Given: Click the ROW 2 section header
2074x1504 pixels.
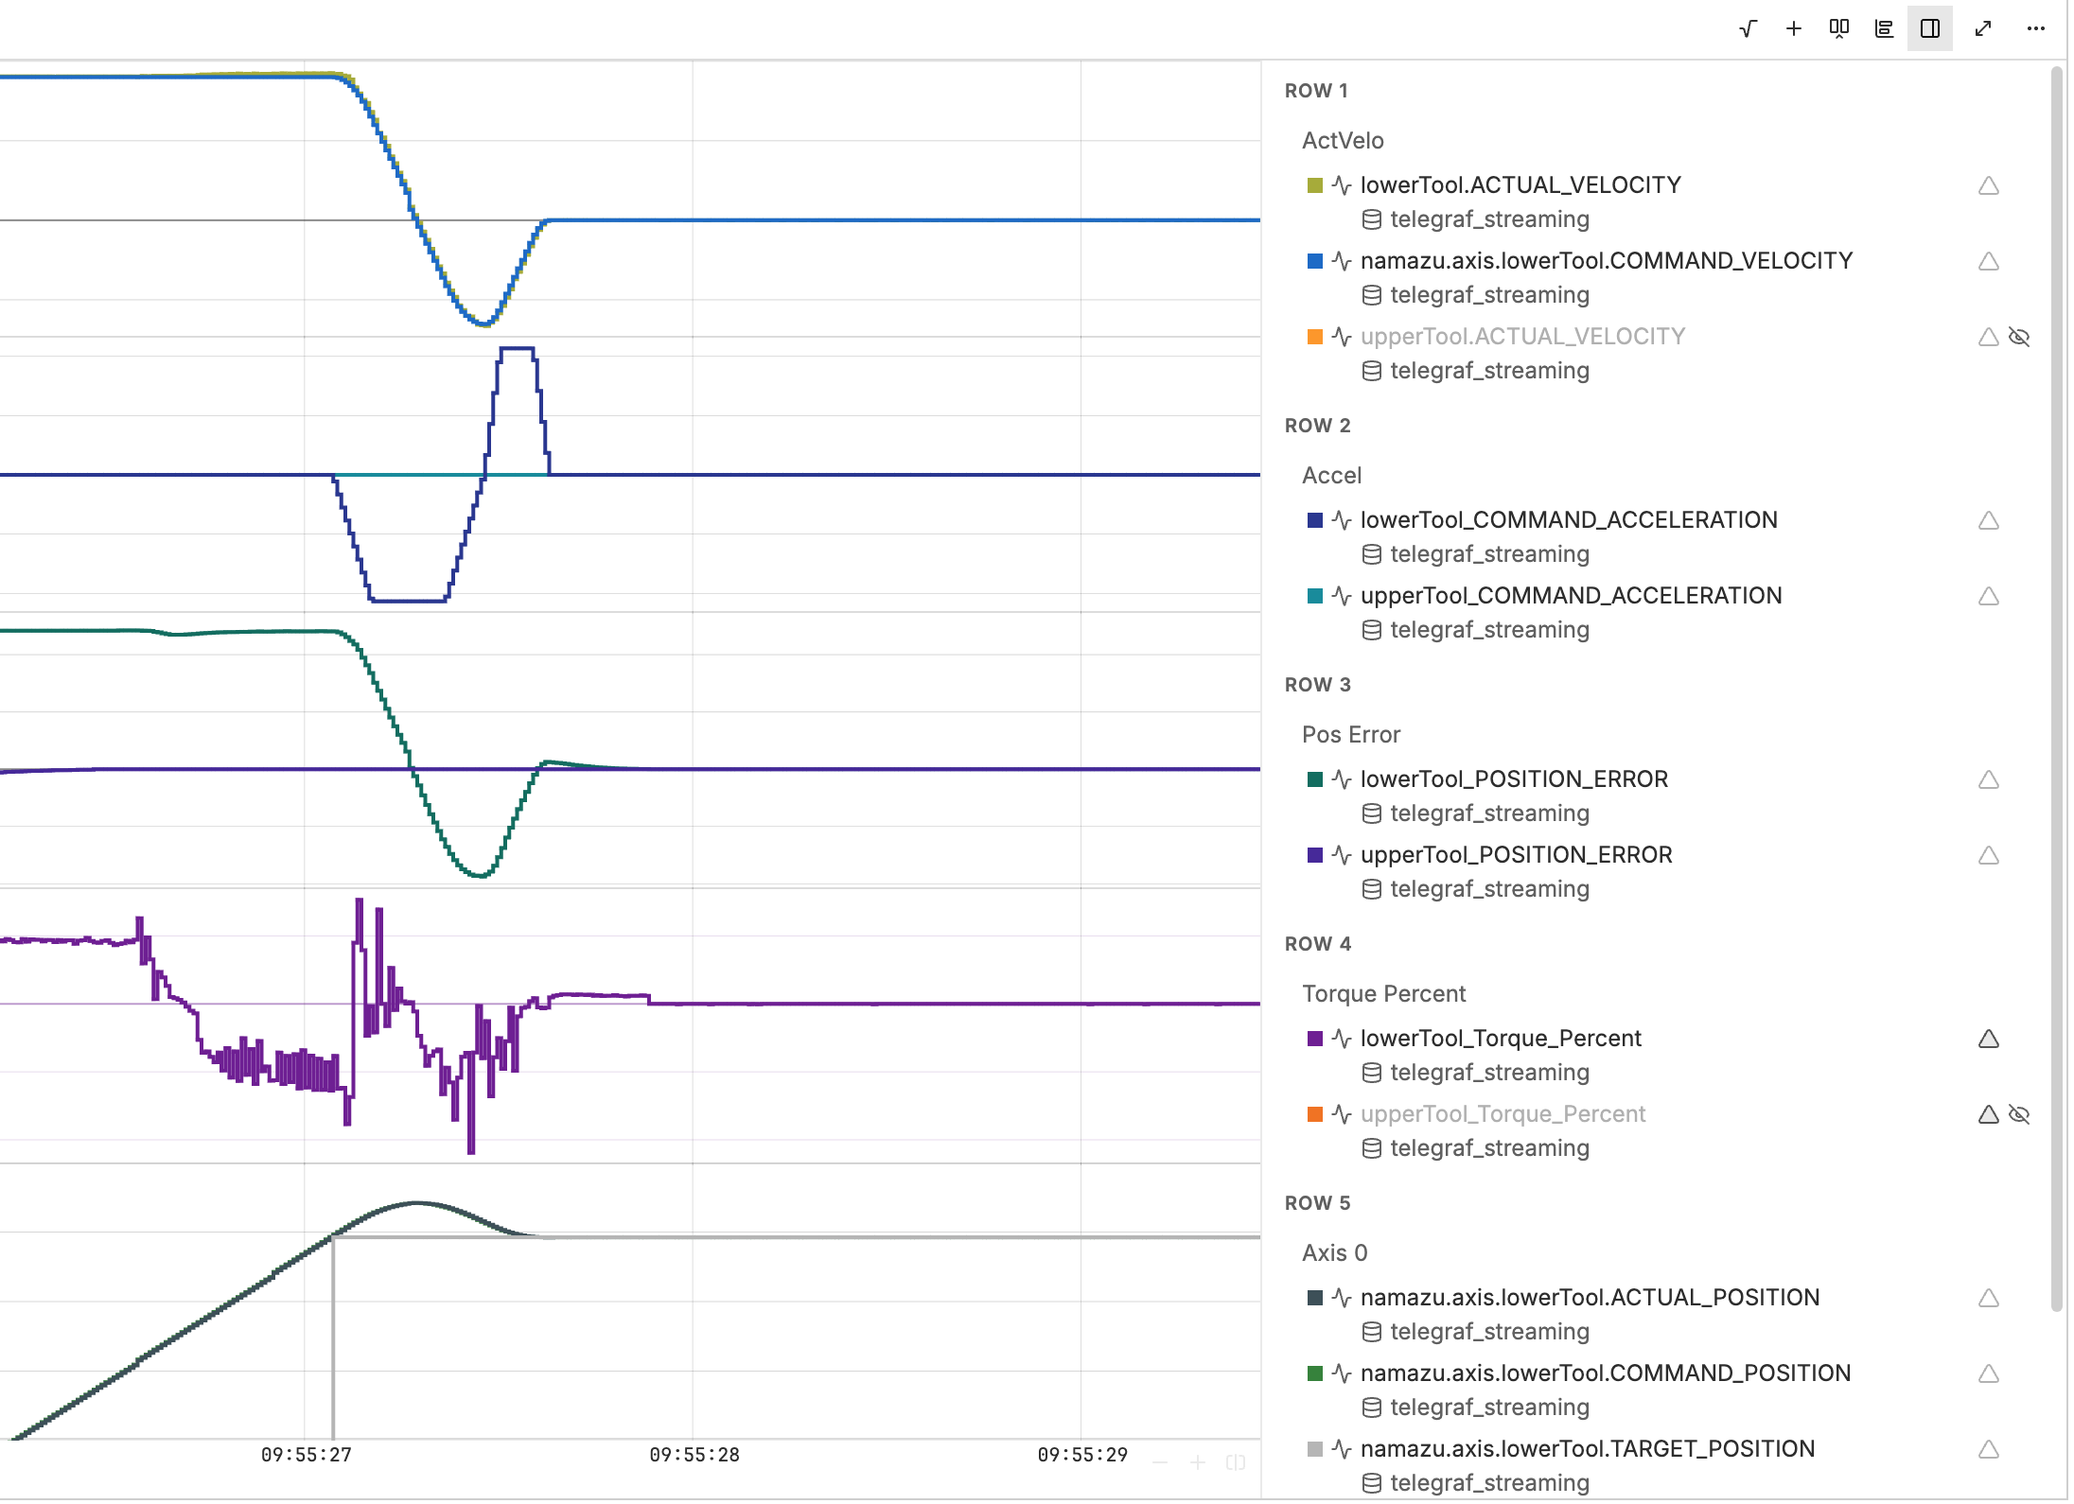Looking at the screenshot, I should (1317, 426).
